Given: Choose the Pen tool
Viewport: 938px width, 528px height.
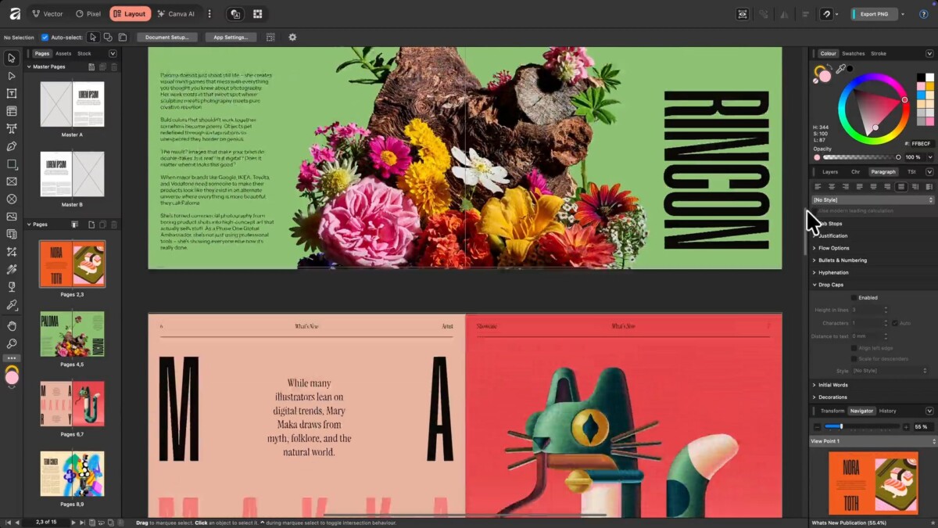Looking at the screenshot, I should click(x=12, y=146).
